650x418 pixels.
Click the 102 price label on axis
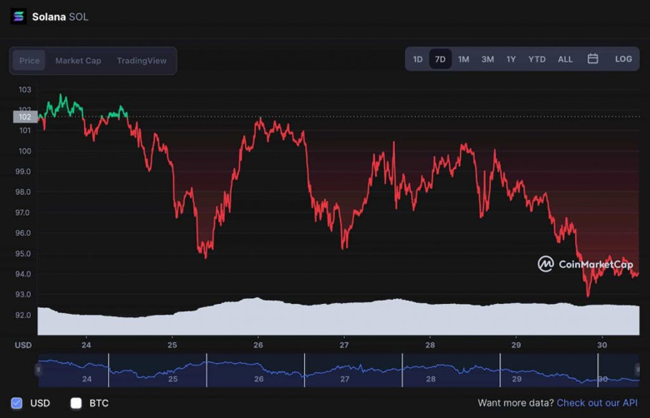25,117
